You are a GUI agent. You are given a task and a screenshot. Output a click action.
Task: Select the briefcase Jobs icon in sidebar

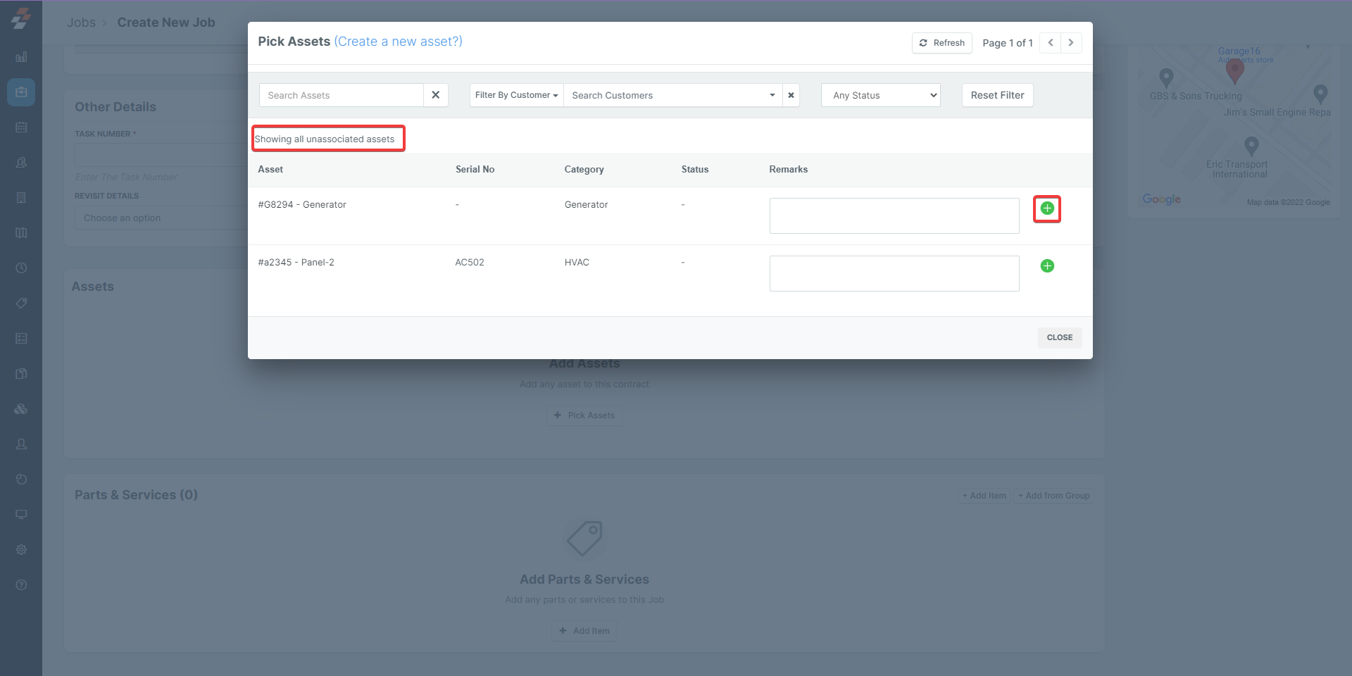point(21,92)
